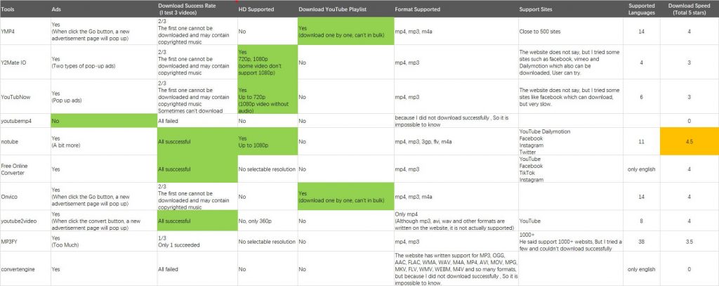Select the 'HD Supported' header cell

[x=268, y=9]
